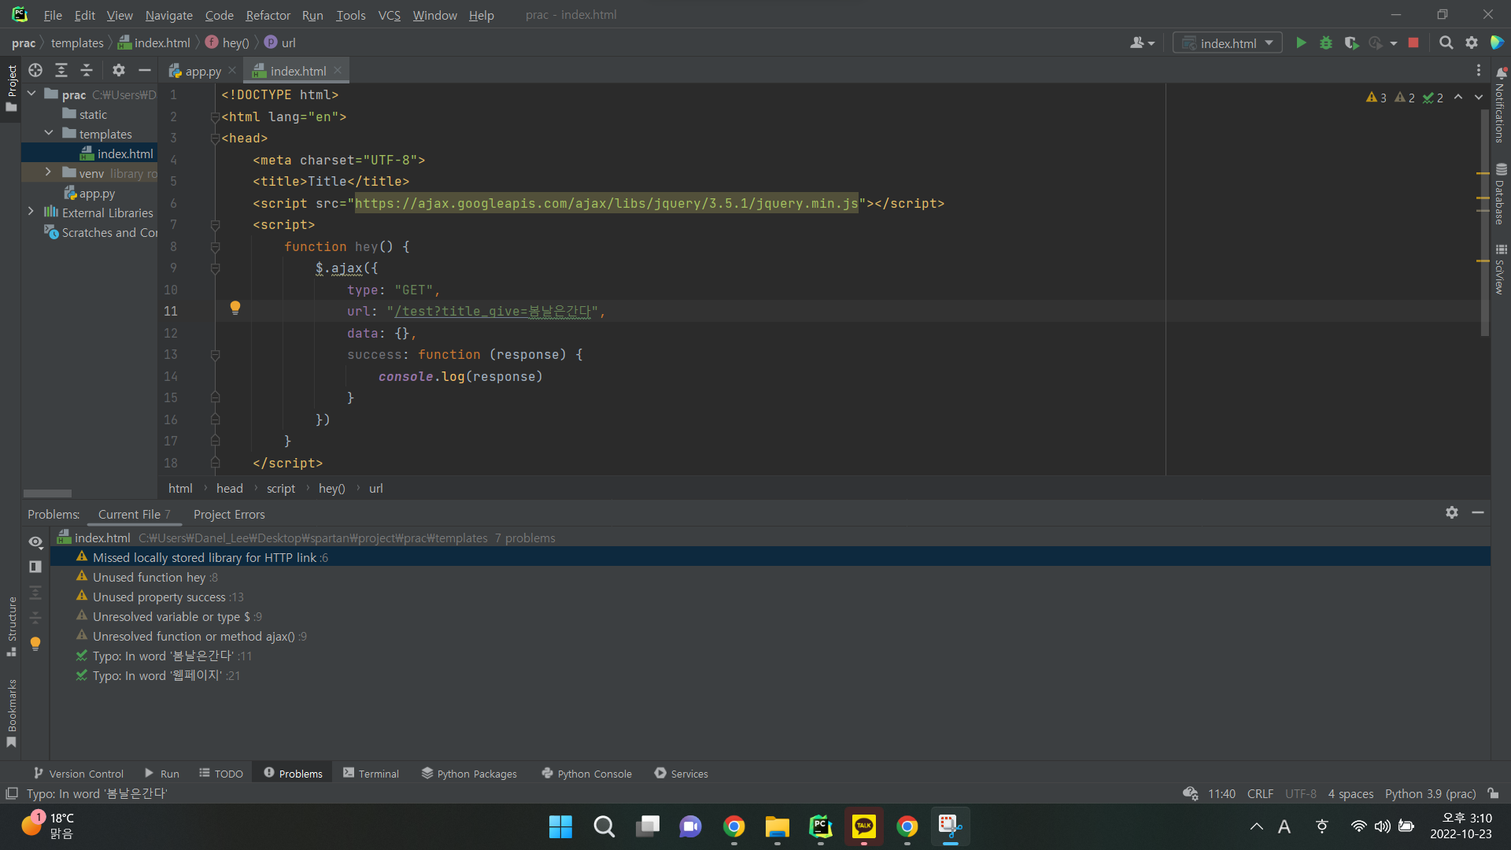Toggle the Project side tab
Image resolution: width=1511 pixels, height=850 pixels.
tap(12, 87)
